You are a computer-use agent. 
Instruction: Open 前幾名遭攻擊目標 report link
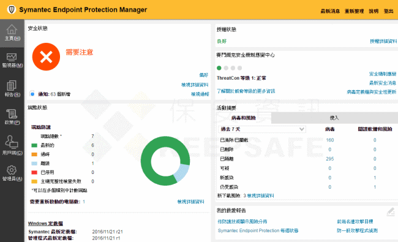[355, 221]
